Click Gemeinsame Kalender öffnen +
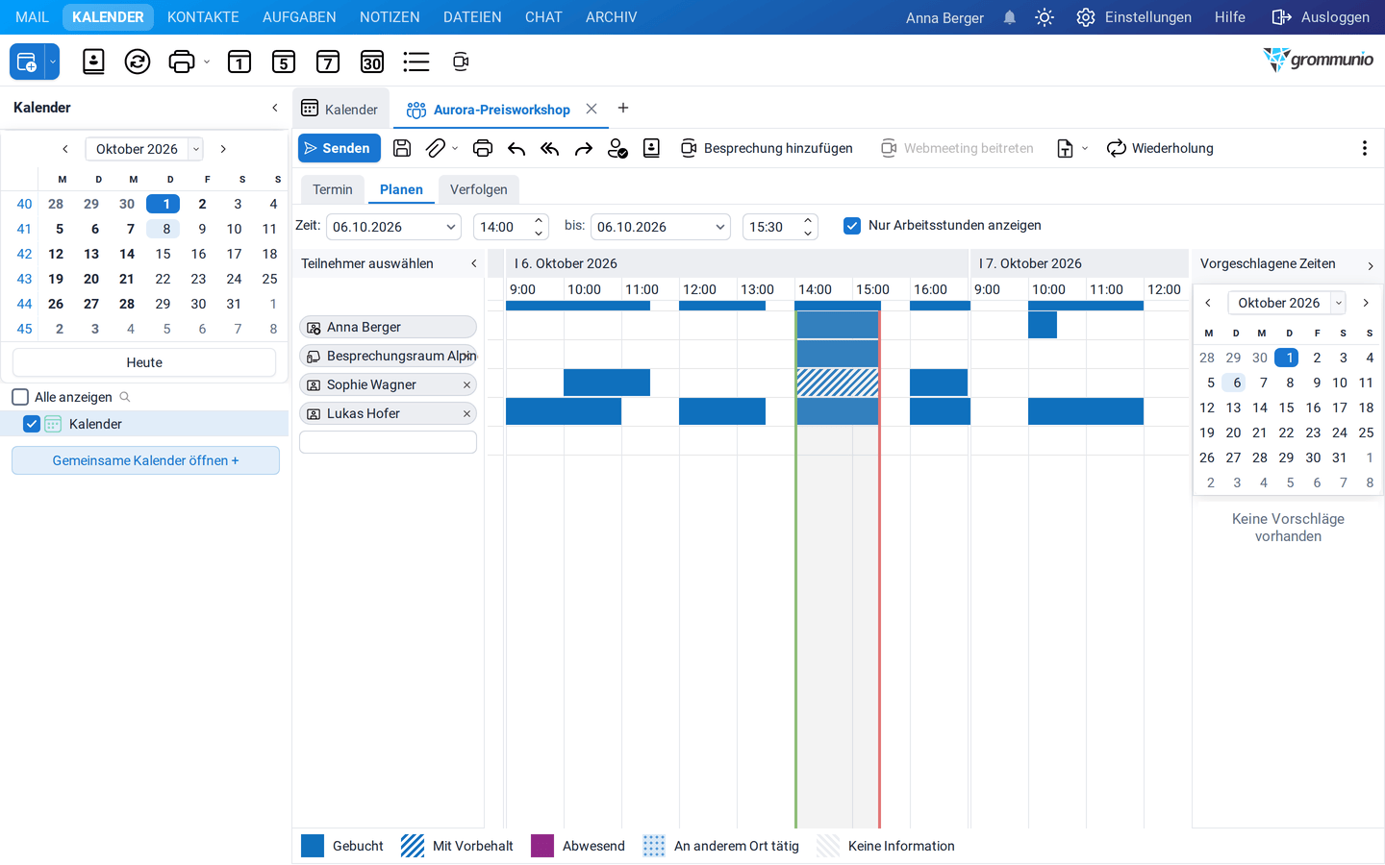 (x=145, y=460)
